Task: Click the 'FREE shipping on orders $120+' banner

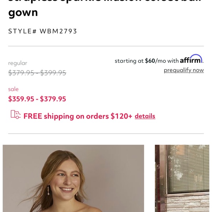Action: coord(78,116)
